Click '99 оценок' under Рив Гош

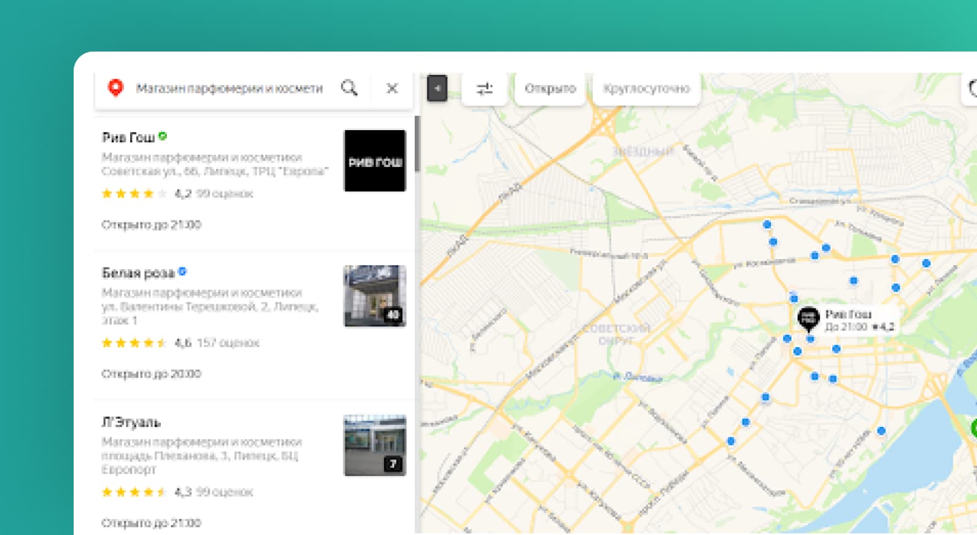[x=224, y=194]
